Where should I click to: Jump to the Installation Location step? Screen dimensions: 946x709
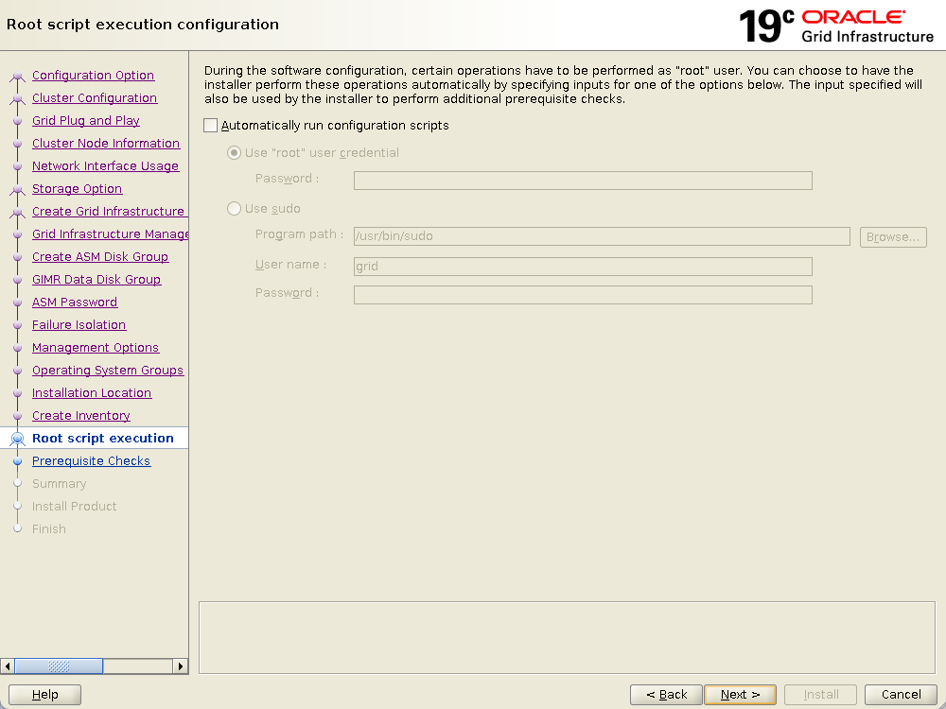point(92,393)
